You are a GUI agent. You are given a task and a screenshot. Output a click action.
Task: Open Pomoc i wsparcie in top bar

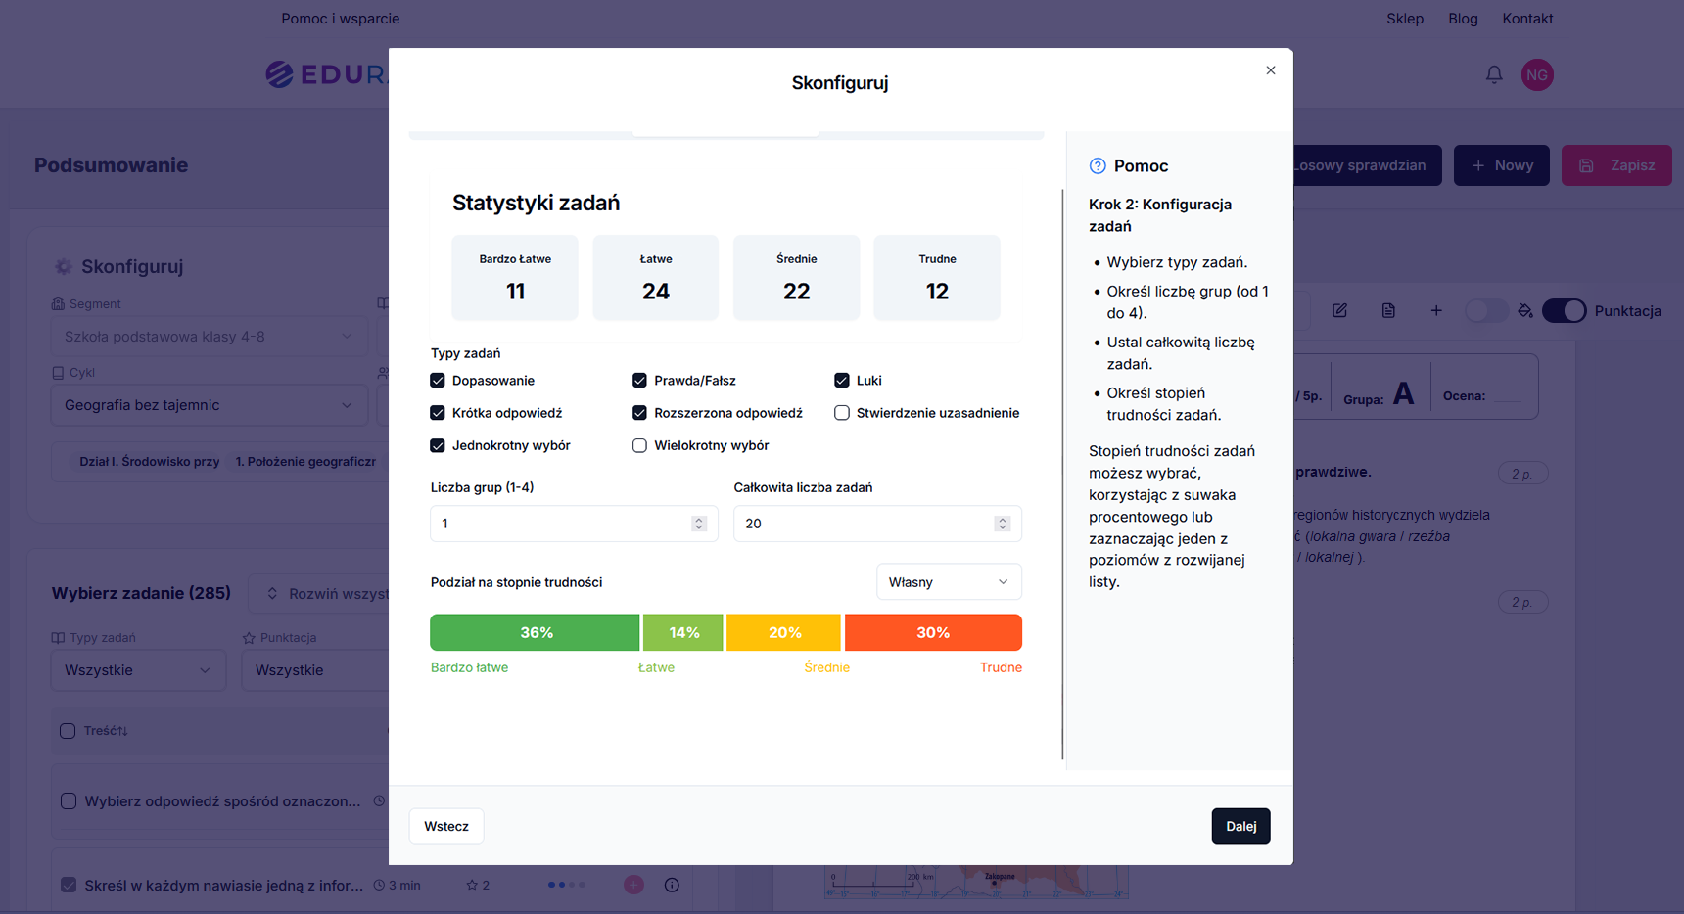pyautogui.click(x=340, y=19)
